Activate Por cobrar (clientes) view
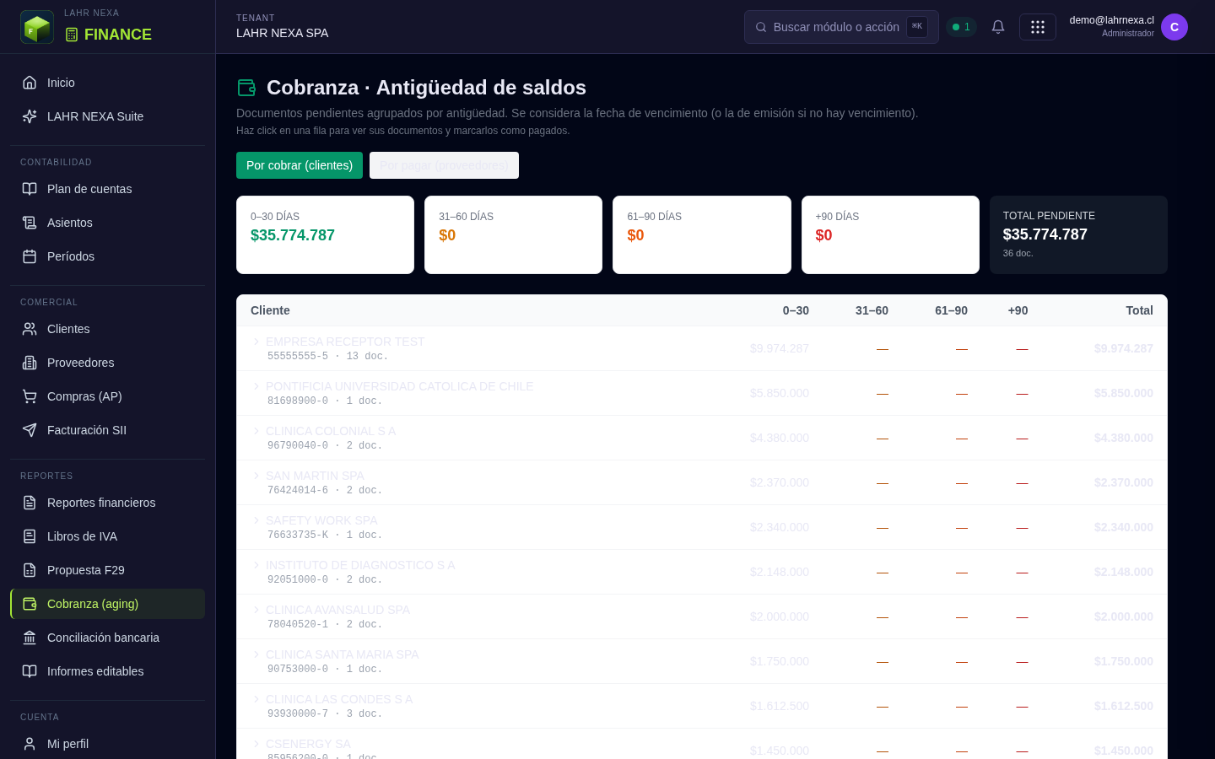The height and width of the screenshot is (759, 1215). pos(300,165)
